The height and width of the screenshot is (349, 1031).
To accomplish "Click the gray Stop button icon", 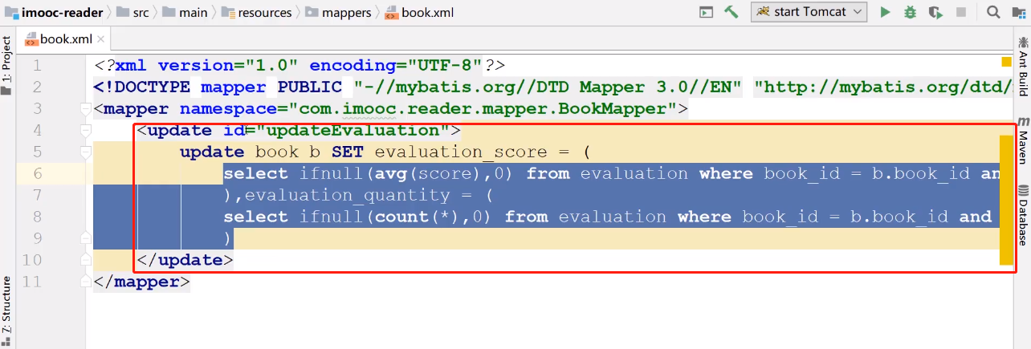I will 963,12.
